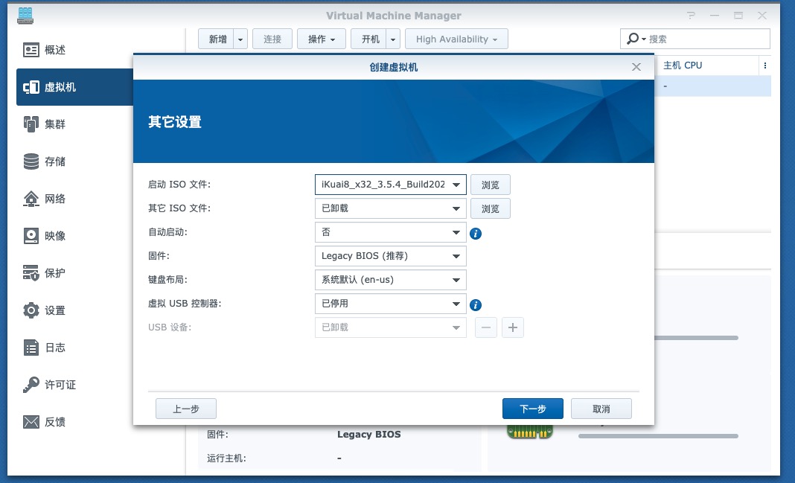Viewport: 795px width, 483px height.
Task: Open the 固件 Legacy BIOS dropdown
Action: click(x=390, y=256)
